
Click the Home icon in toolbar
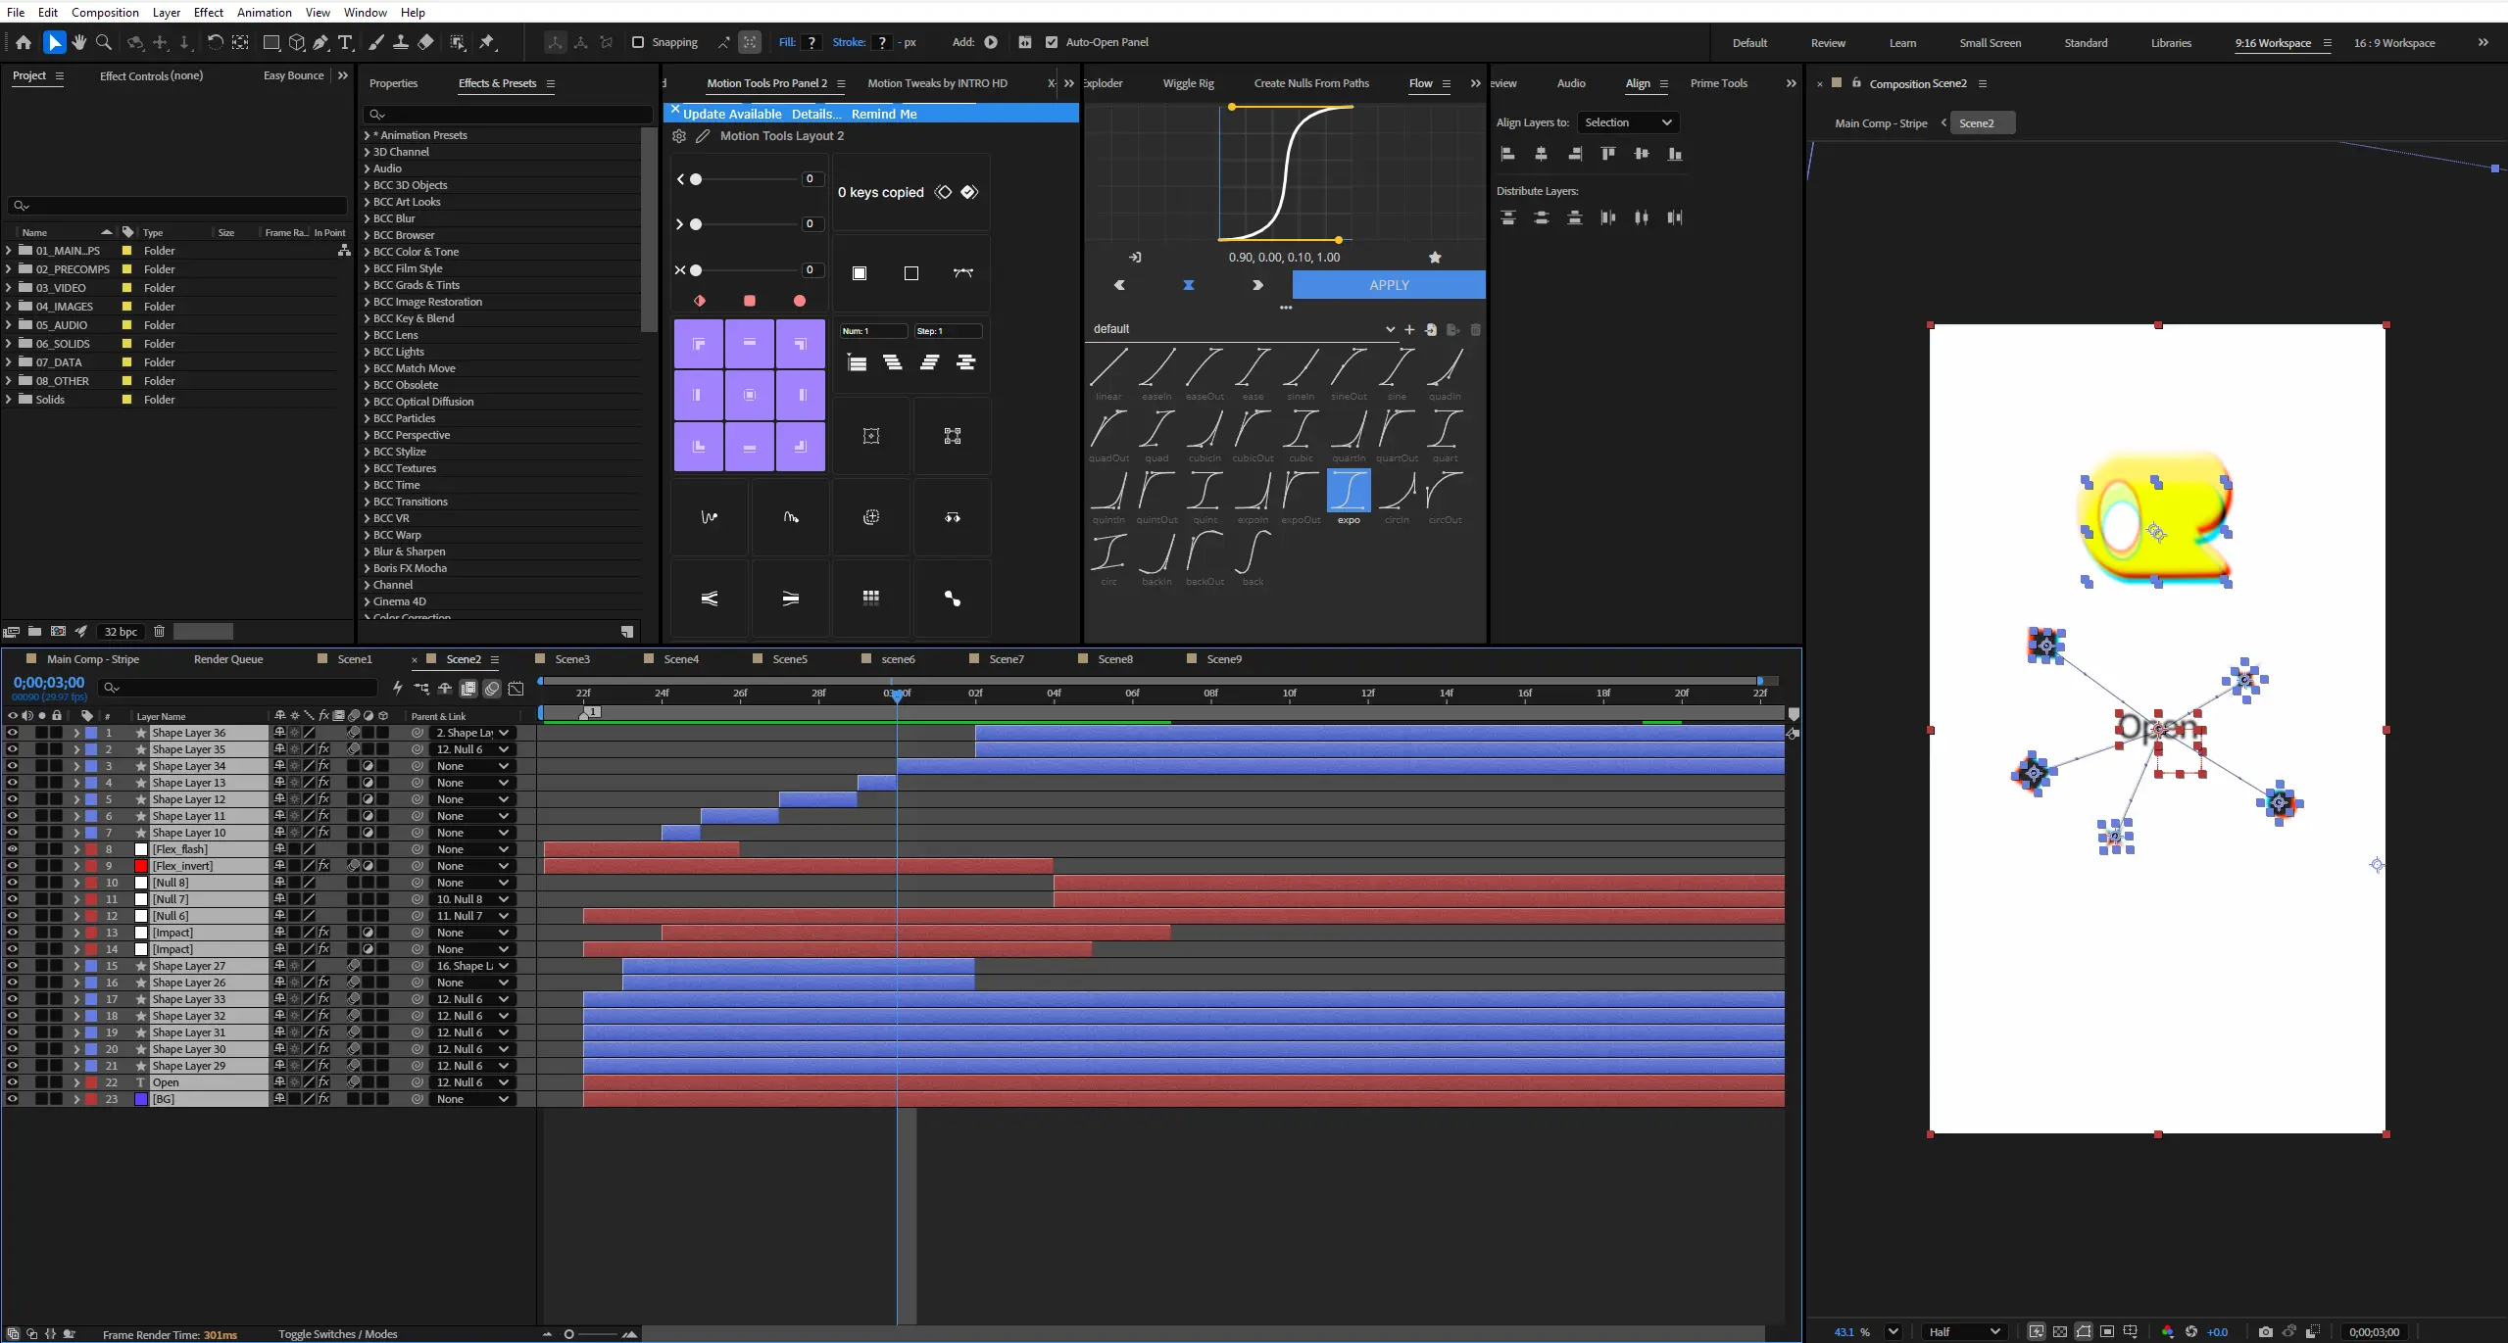(24, 42)
